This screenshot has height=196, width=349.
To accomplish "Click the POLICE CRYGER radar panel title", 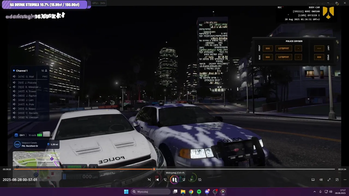I will coord(294,41).
